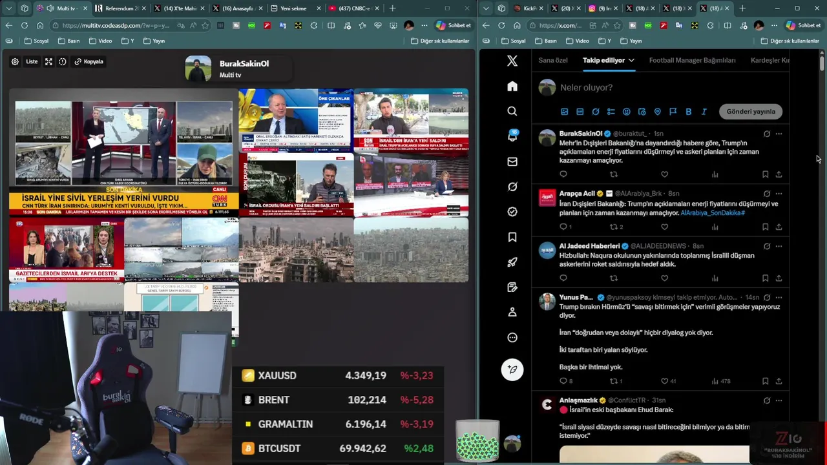Switch to Sana özel tab
The height and width of the screenshot is (465, 827).
click(553, 60)
